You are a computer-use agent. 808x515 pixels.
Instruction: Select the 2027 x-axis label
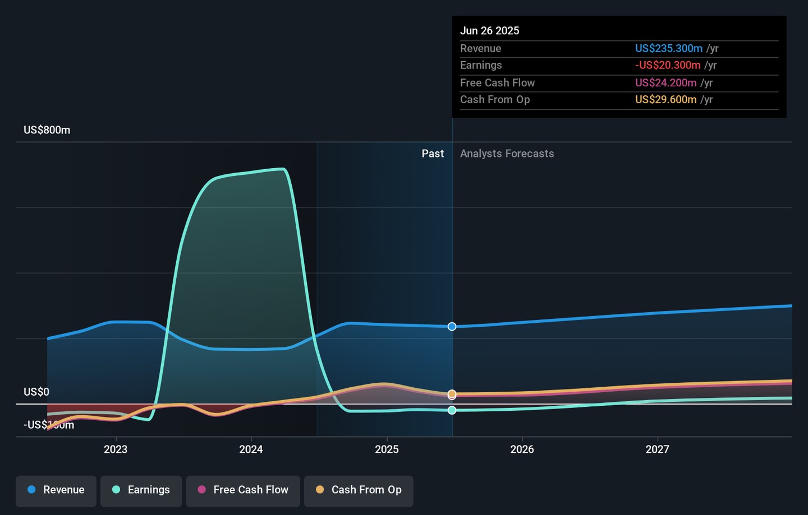click(657, 449)
